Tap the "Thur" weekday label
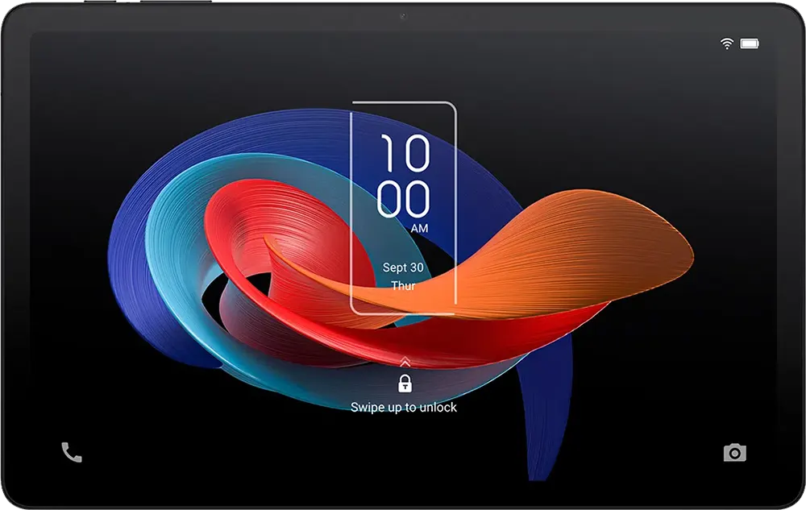Screen dimensions: 806x510 coord(404,286)
